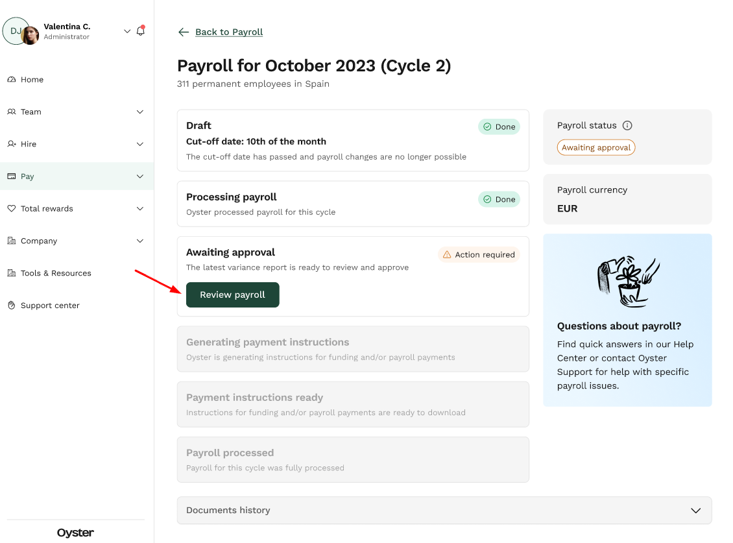Click the Review payroll button
Image resolution: width=733 pixels, height=543 pixels.
pos(232,295)
